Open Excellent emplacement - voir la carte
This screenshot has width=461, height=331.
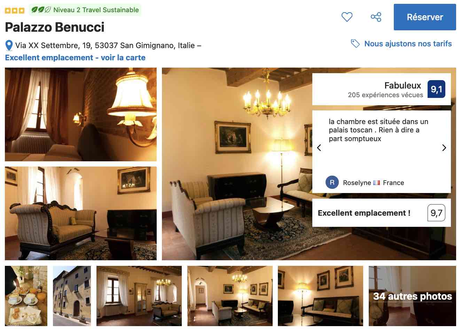(75, 57)
